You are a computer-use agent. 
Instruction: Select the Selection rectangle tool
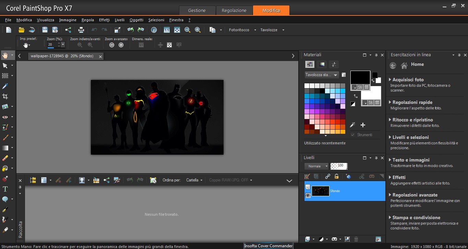pyautogui.click(x=5, y=76)
